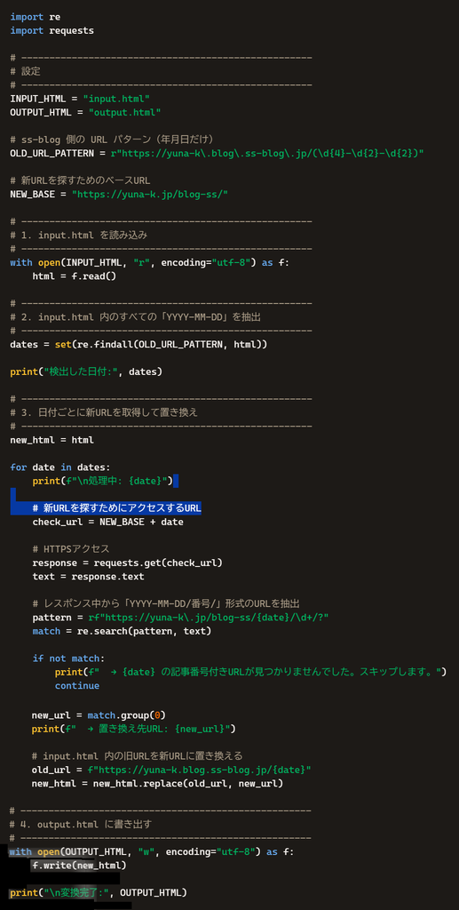Click the "for date in dates:" line
Viewport: 459px width, 910px height.
click(x=59, y=467)
